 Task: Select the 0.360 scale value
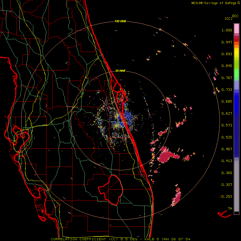[227, 173]
